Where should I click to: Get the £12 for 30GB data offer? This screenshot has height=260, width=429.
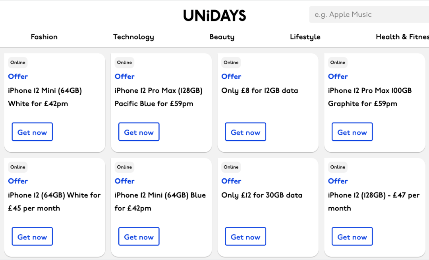click(x=246, y=237)
